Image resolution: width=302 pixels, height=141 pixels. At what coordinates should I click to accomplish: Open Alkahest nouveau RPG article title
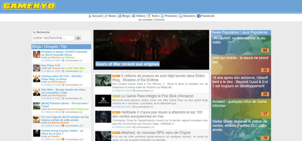click(x=156, y=132)
